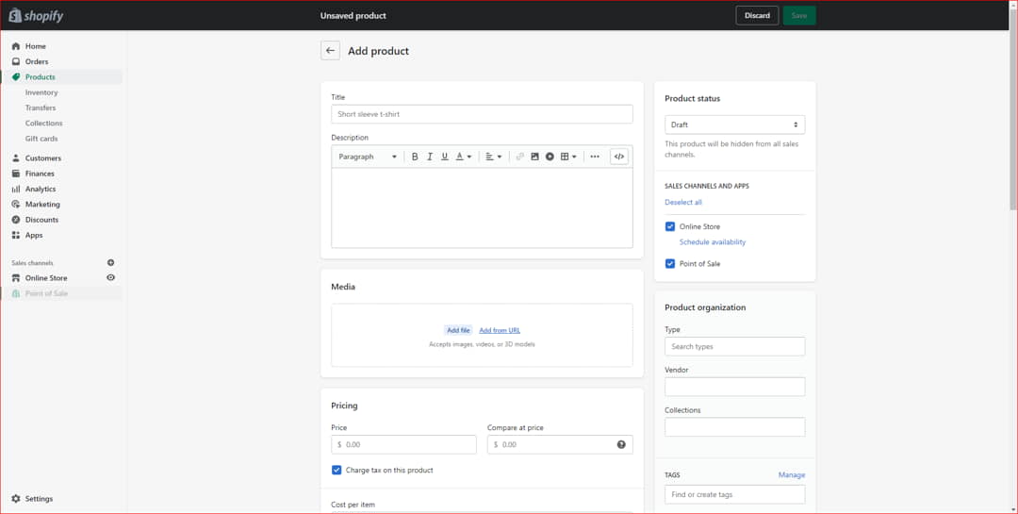The image size is (1018, 514).
Task: Insert an image into the description
Action: 534,157
